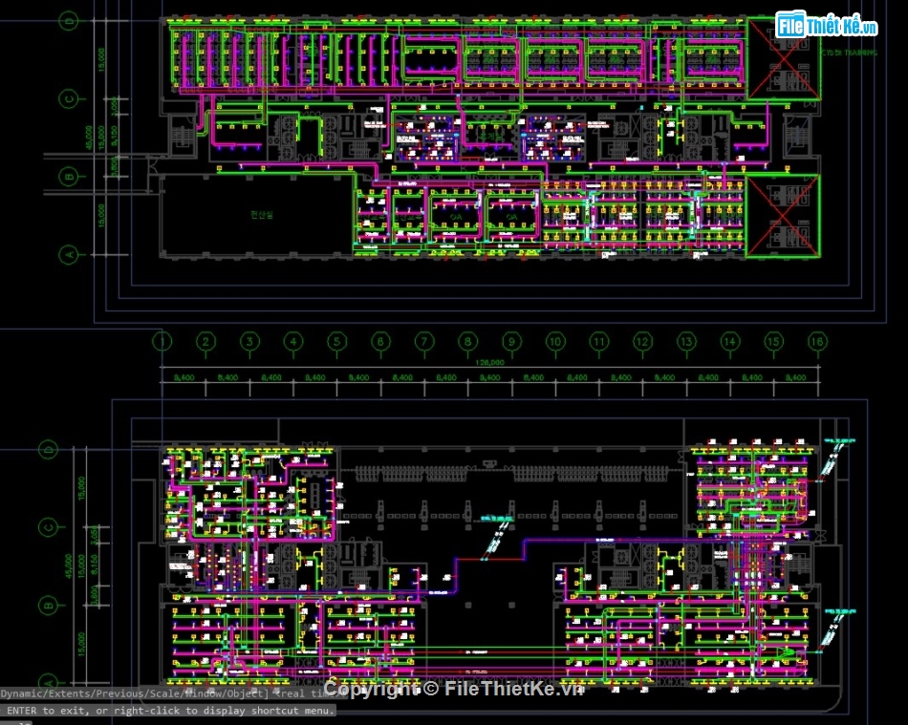Viewport: 908px width, 725px height.
Task: Click the grid bubble numbered 8
Action: tap(467, 341)
